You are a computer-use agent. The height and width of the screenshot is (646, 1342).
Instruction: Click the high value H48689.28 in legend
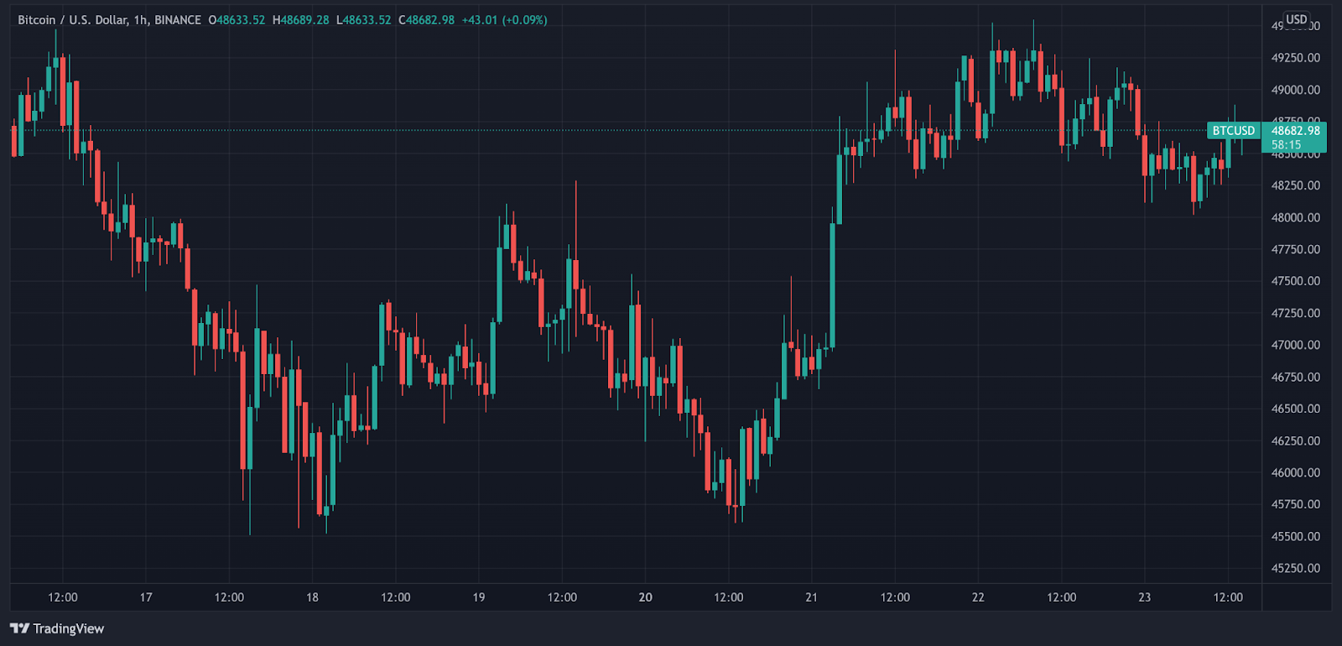coord(300,19)
